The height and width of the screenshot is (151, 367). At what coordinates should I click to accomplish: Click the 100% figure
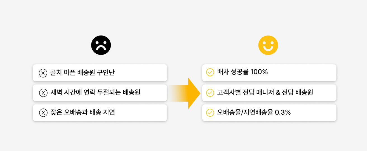point(259,72)
